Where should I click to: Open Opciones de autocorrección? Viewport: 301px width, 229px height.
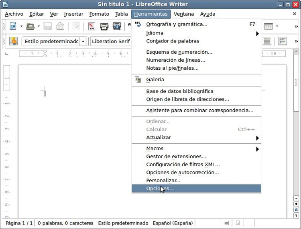[x=196, y=173]
